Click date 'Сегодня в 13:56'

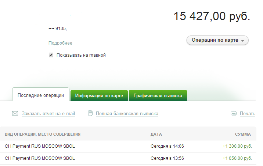[167, 158]
